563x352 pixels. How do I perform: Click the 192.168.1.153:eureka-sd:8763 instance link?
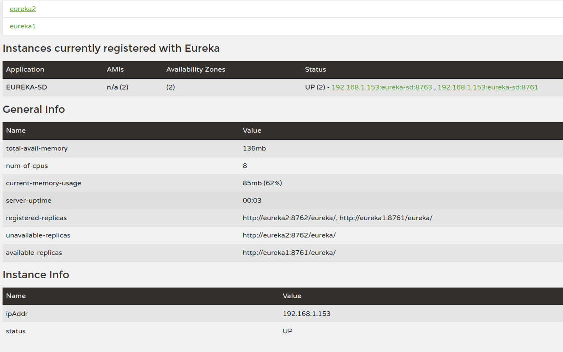point(381,87)
